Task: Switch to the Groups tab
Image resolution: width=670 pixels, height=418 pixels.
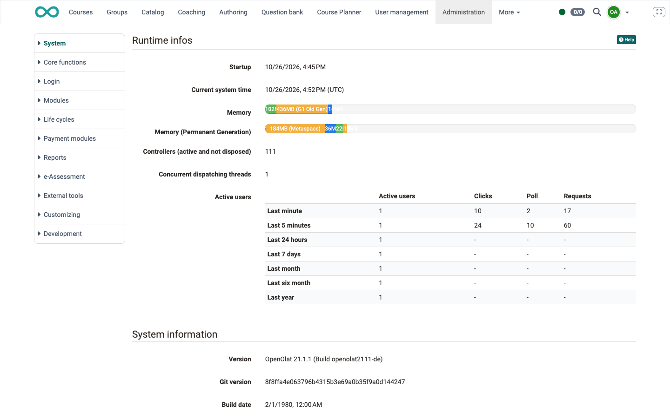Action: click(117, 12)
